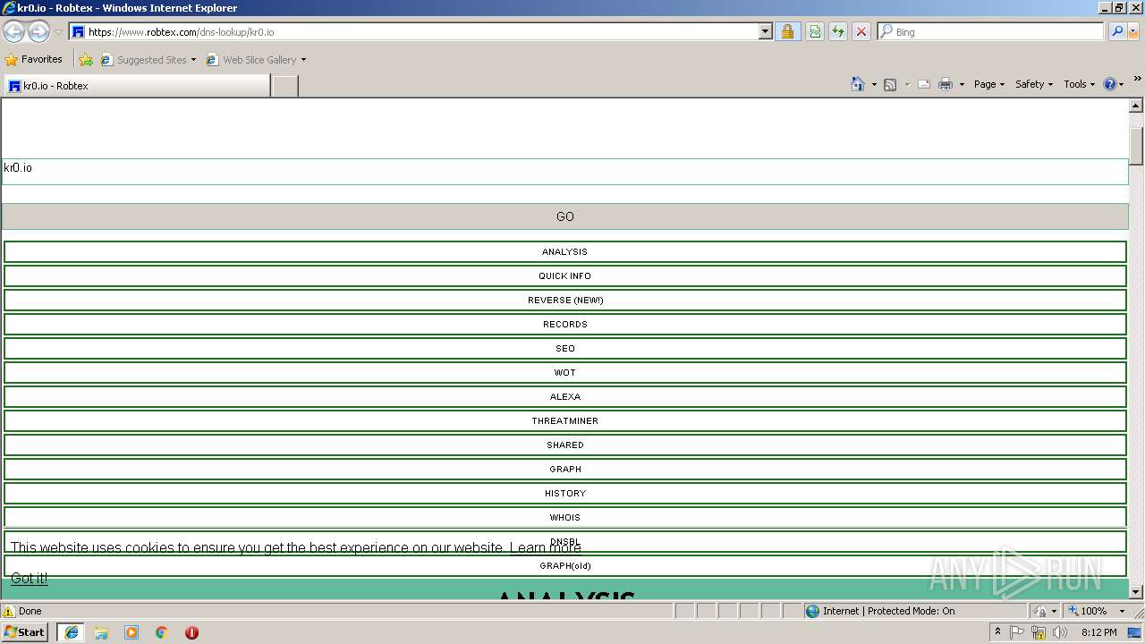Open the Safety menu dropdown

point(1034,84)
